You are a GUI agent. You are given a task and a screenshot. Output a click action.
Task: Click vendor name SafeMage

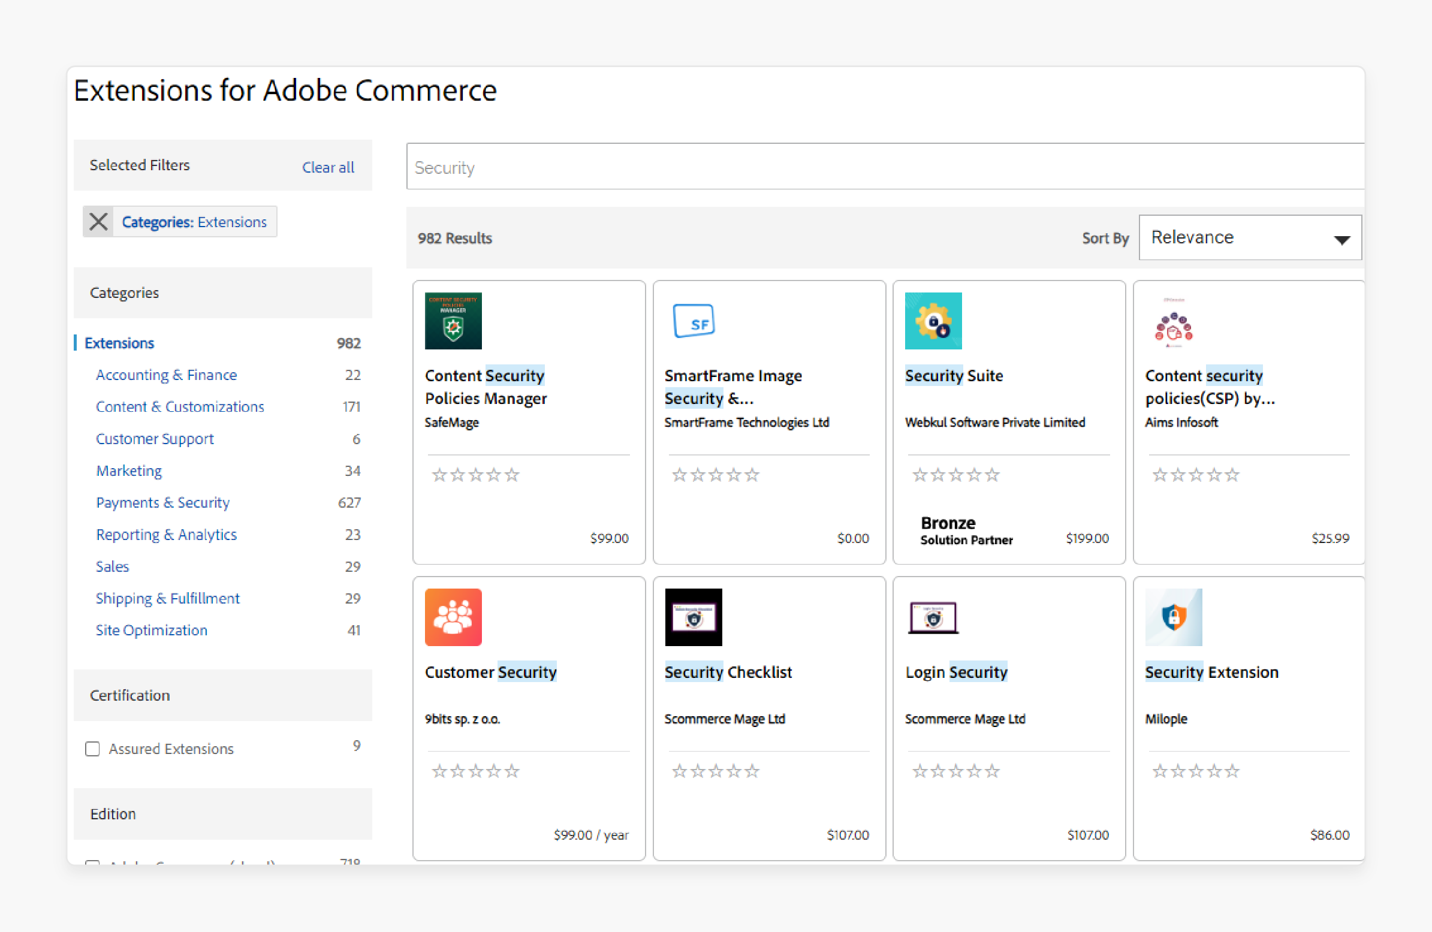[x=451, y=423]
